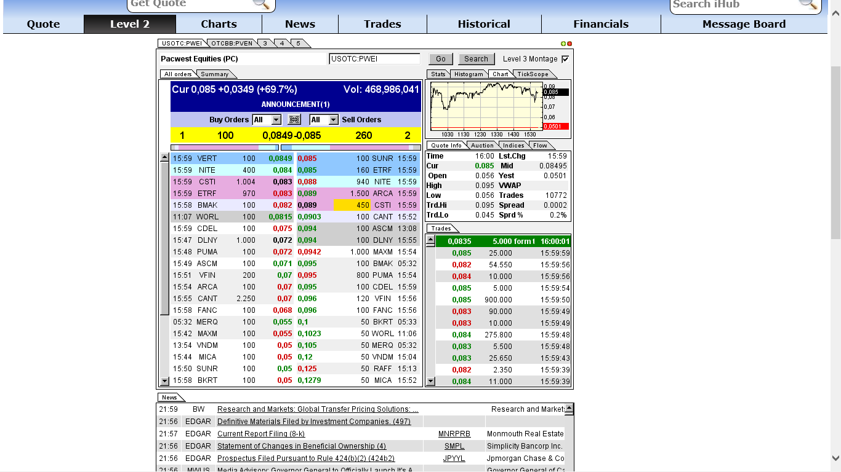Open the Prospectus Filed Pursuant to Rule 424(b)(2) link
The width and height of the screenshot is (841, 472).
click(306, 458)
